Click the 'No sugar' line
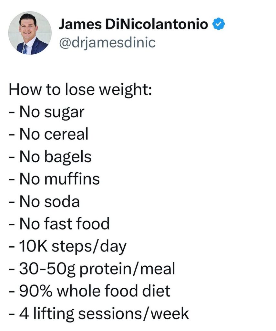Screen dimensions: 276x331 pyautogui.click(x=46, y=112)
